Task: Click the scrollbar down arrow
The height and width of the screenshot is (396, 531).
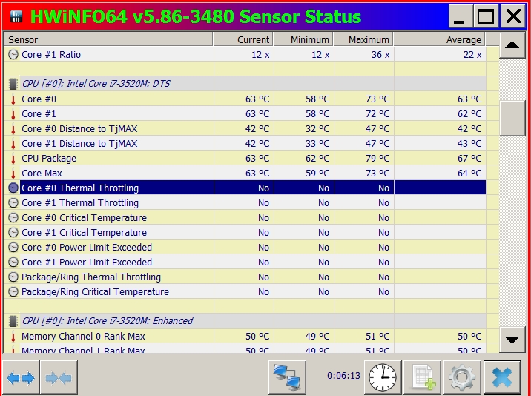Action: pyautogui.click(x=512, y=340)
